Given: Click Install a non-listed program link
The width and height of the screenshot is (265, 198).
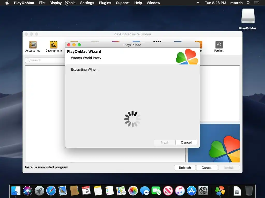Looking at the screenshot, I should click(x=47, y=167).
